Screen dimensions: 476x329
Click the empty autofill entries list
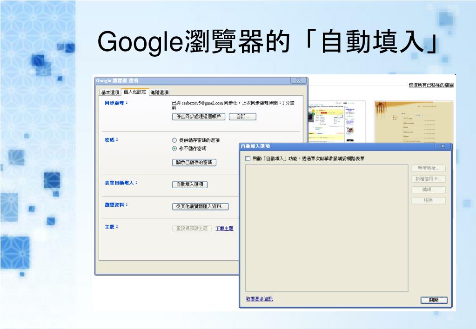click(327, 228)
